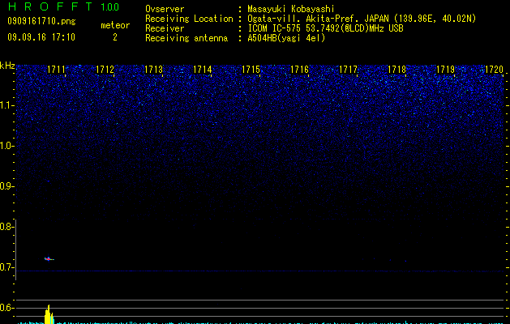Click the 1714 time marker
Viewport: 510px width, 324px height.
coord(203,69)
